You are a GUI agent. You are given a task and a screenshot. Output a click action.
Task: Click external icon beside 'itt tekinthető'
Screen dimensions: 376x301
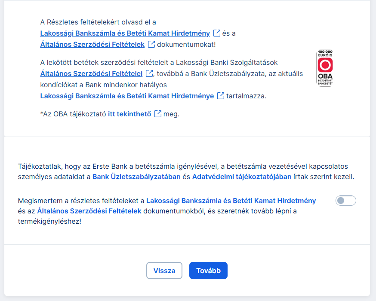click(158, 114)
